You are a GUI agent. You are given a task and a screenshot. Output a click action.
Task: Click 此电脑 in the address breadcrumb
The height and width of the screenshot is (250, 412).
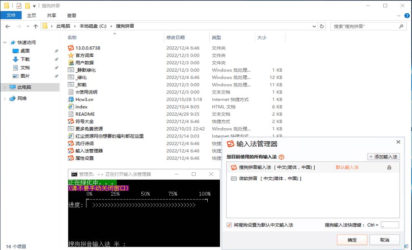pos(63,26)
